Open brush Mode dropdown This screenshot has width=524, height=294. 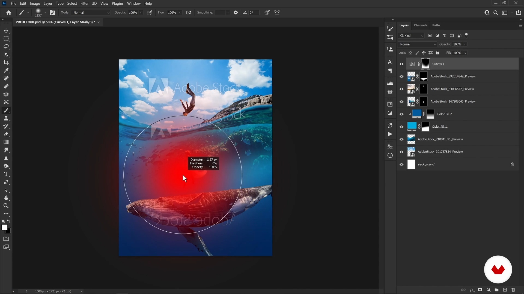[x=91, y=13]
